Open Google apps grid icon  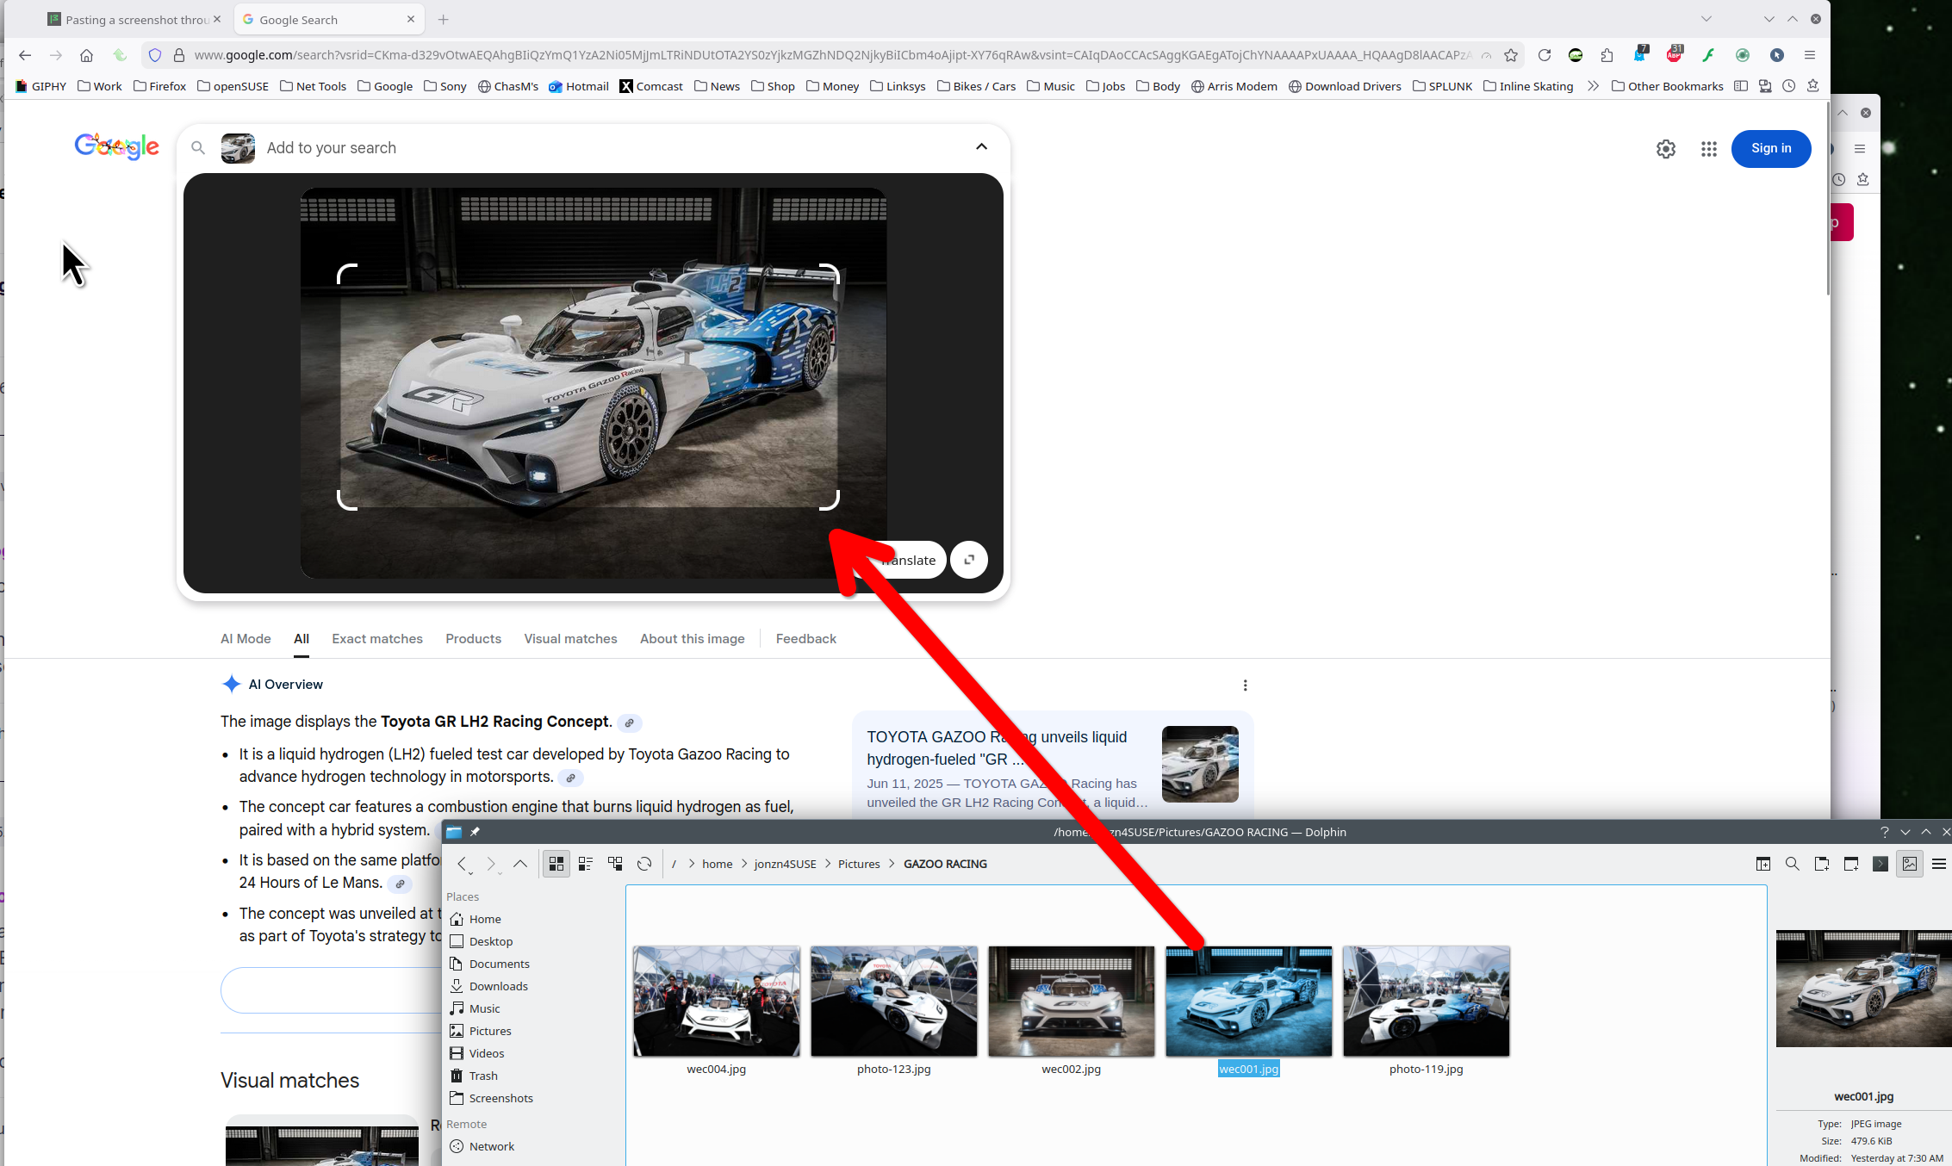pyautogui.click(x=1709, y=149)
